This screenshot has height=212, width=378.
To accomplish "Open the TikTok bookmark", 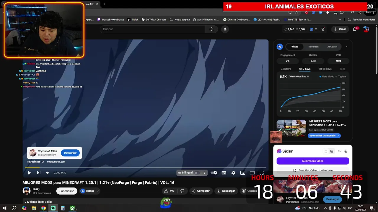I will 133,20.
